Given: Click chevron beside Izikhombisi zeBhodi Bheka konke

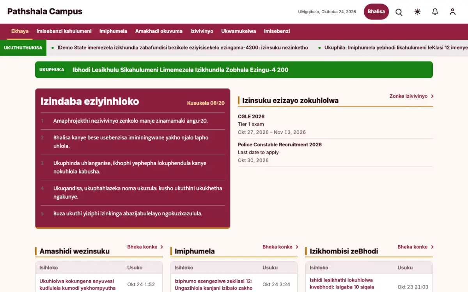Looking at the screenshot, I should pos(432,247).
